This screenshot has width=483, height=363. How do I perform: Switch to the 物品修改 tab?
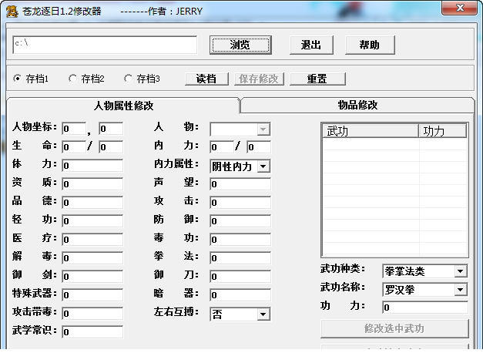tap(357, 105)
